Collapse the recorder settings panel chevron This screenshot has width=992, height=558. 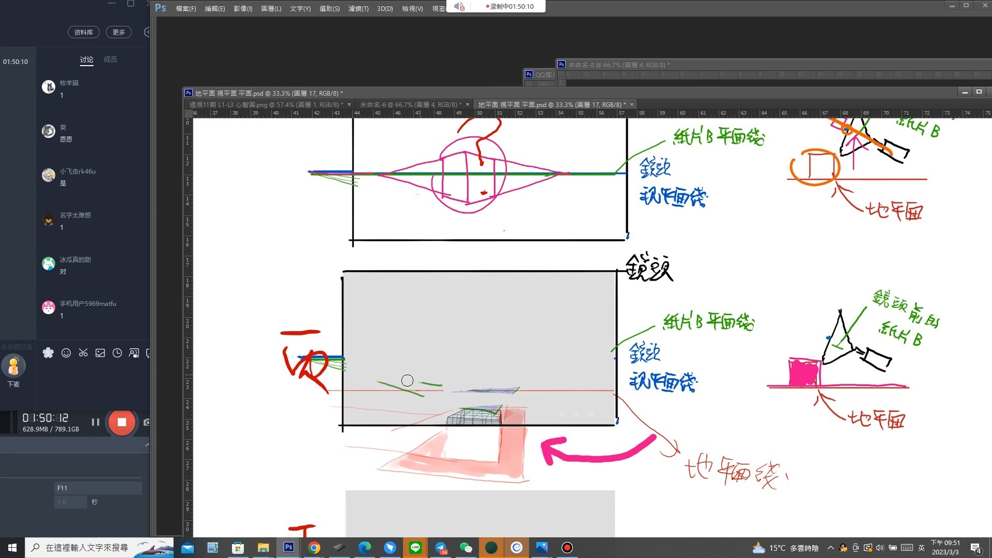pyautogui.click(x=147, y=445)
